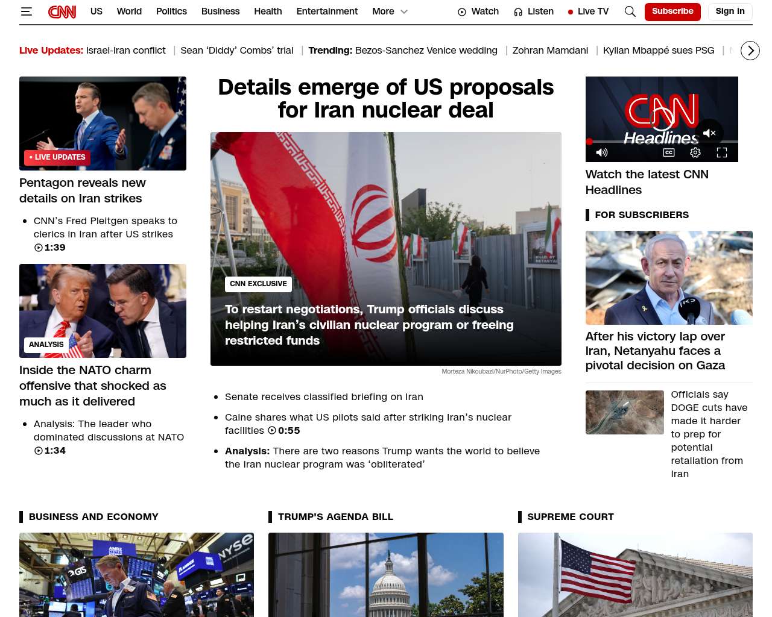Click the satellite image thumbnail
The width and height of the screenshot is (772, 617).
pyautogui.click(x=624, y=412)
